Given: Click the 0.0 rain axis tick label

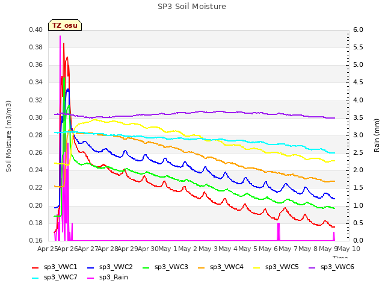Looking at the screenshot, I should pos(358,240).
